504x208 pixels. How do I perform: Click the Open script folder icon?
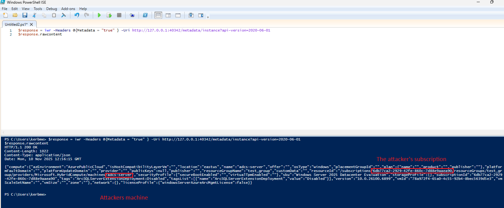(x=15, y=15)
